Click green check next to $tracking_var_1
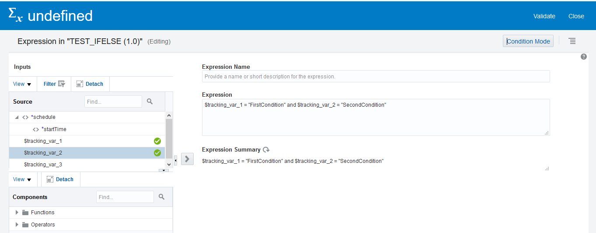The height and width of the screenshot is (233, 596). pyautogui.click(x=157, y=141)
